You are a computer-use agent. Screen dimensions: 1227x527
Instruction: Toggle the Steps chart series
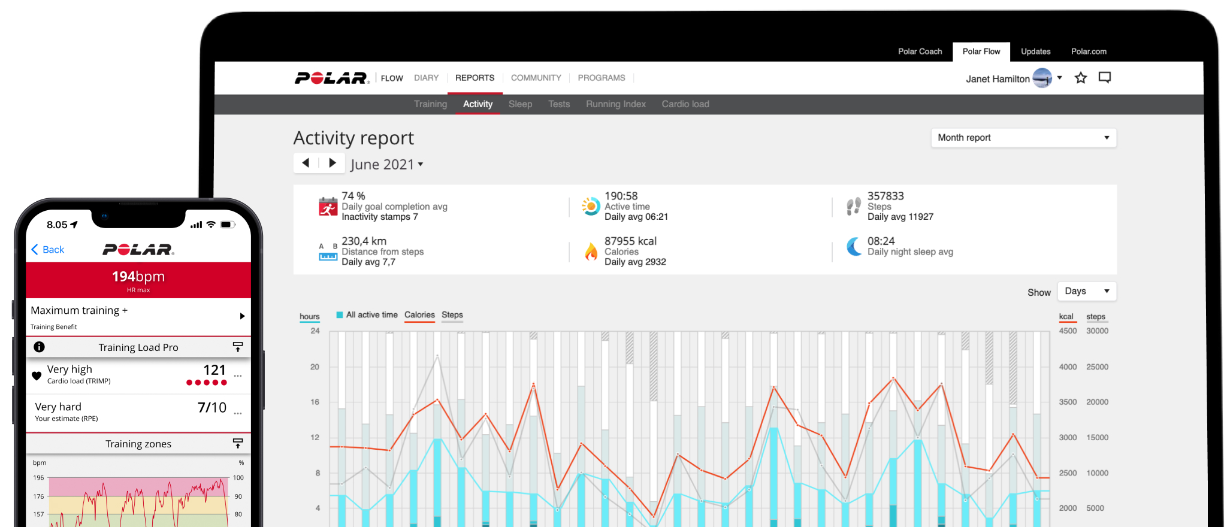452,315
